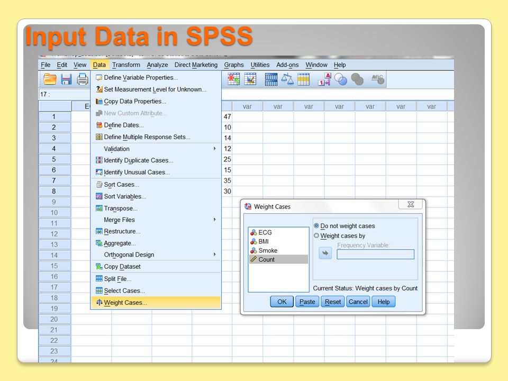Click the Save file floppy disk icon

[x=66, y=79]
